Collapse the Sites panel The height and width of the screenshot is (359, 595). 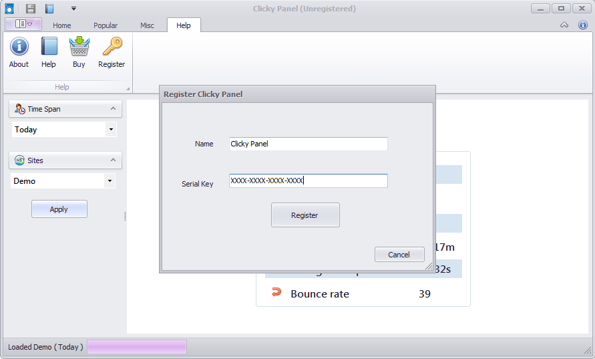click(x=113, y=160)
